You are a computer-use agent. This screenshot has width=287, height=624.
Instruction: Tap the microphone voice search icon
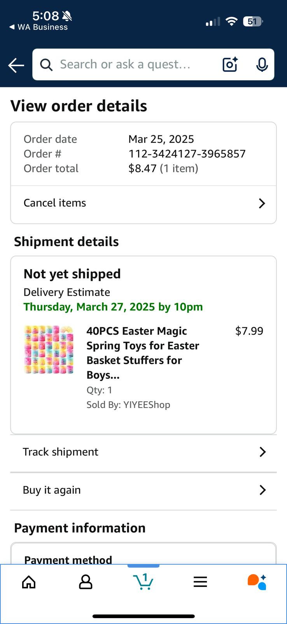point(262,64)
